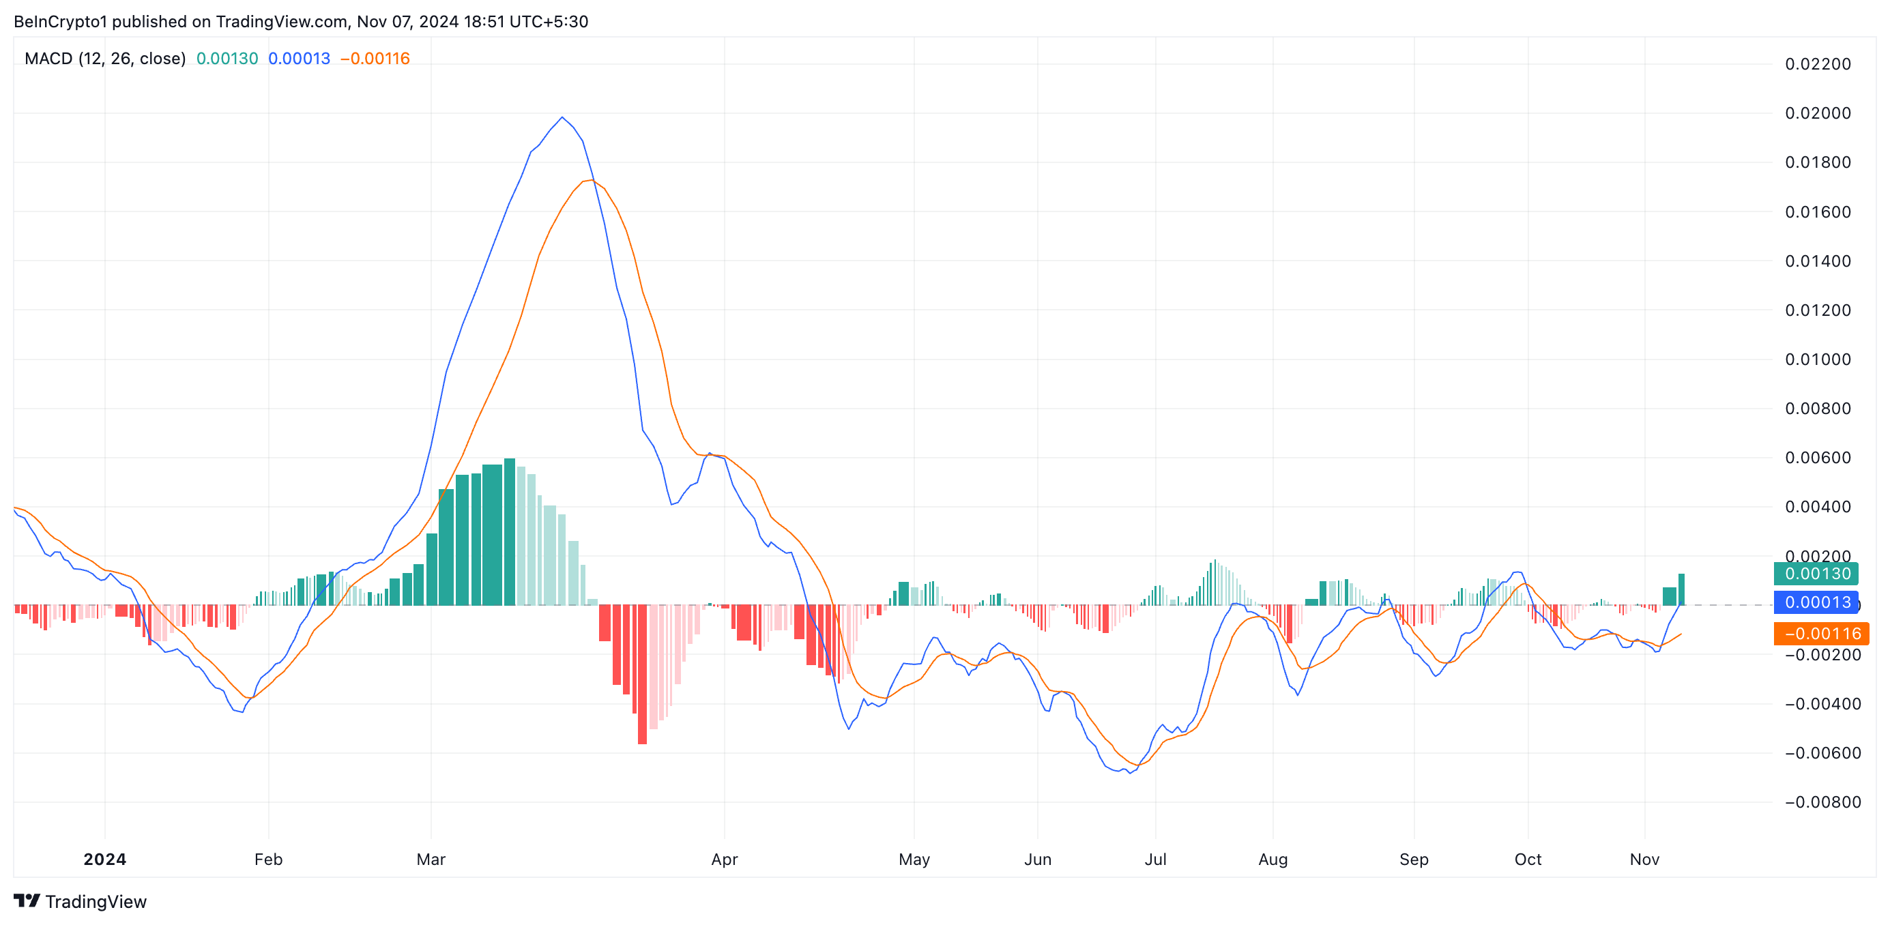The width and height of the screenshot is (1890, 925).
Task: Click the orange signal value −0.00116 in legend
Action: 375,59
